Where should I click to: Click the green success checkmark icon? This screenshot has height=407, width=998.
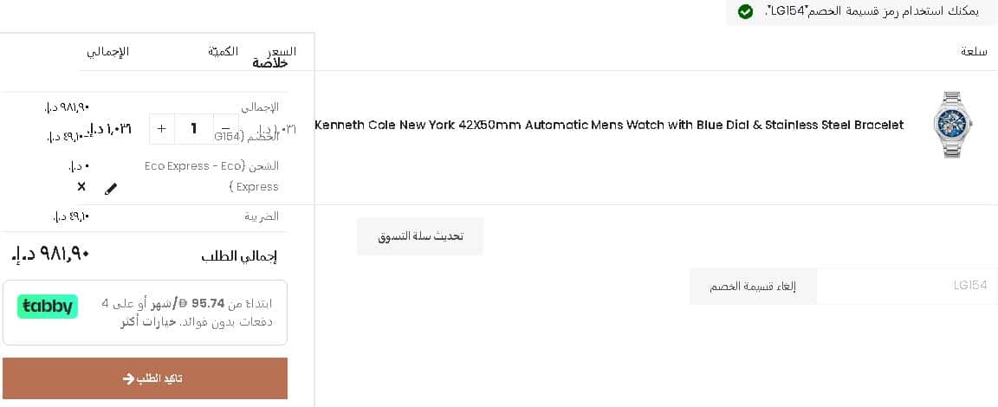[x=745, y=11]
